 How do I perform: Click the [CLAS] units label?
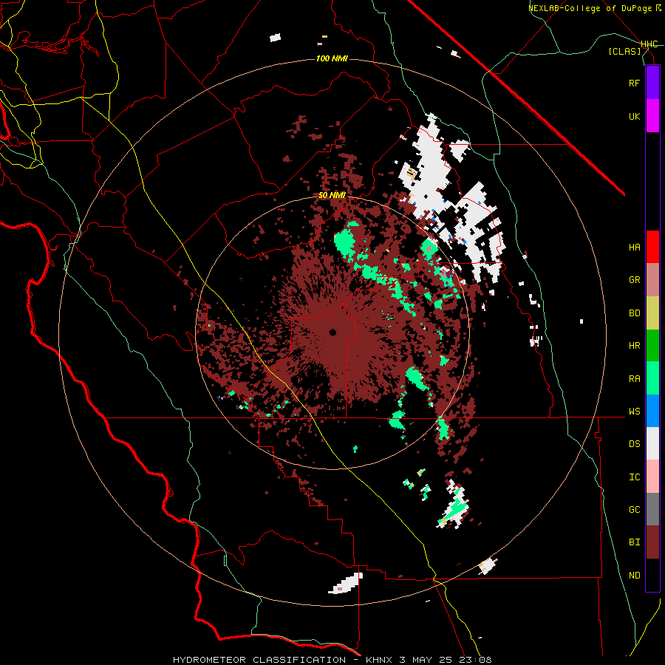[624, 52]
